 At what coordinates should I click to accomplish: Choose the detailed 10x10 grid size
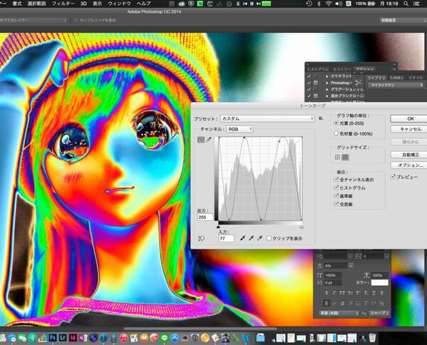[x=345, y=158]
